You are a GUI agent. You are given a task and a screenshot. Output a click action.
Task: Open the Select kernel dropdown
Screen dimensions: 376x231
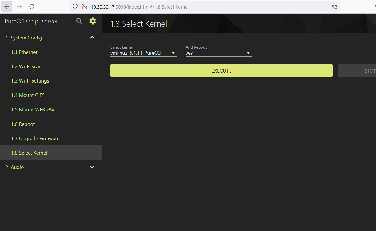[143, 53]
